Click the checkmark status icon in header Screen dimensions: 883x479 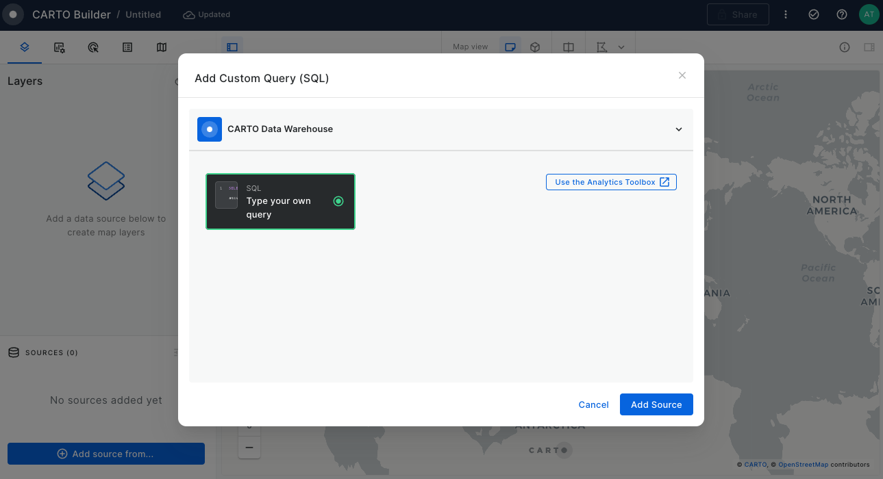click(x=814, y=14)
